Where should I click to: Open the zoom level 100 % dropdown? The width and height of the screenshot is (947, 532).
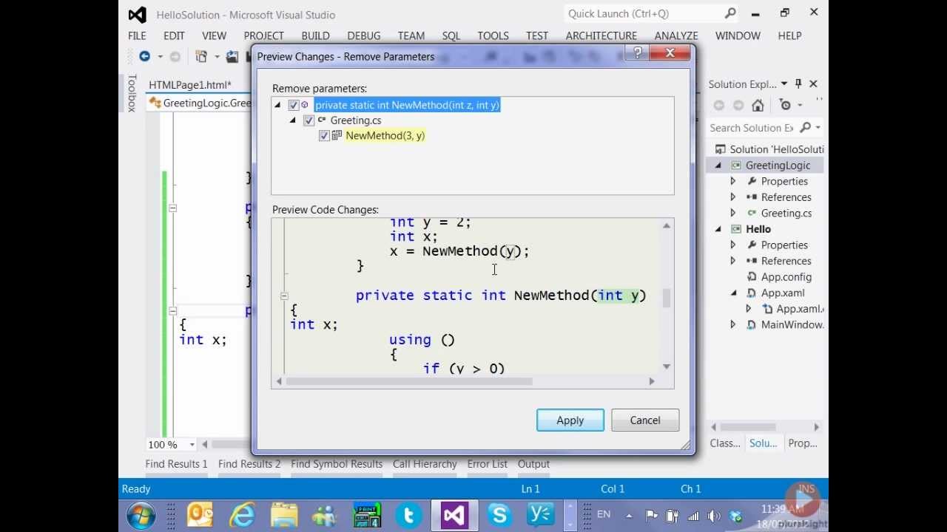pyautogui.click(x=192, y=445)
